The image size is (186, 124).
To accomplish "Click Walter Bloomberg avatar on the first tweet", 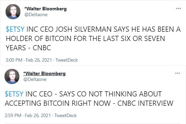I will [13, 12].
